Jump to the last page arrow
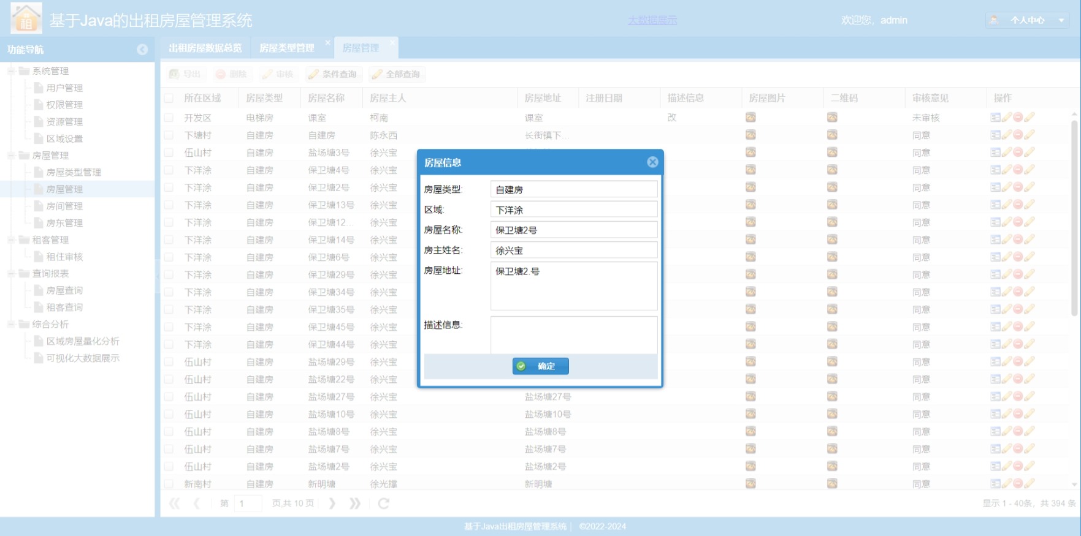1081x536 pixels. 355,504
